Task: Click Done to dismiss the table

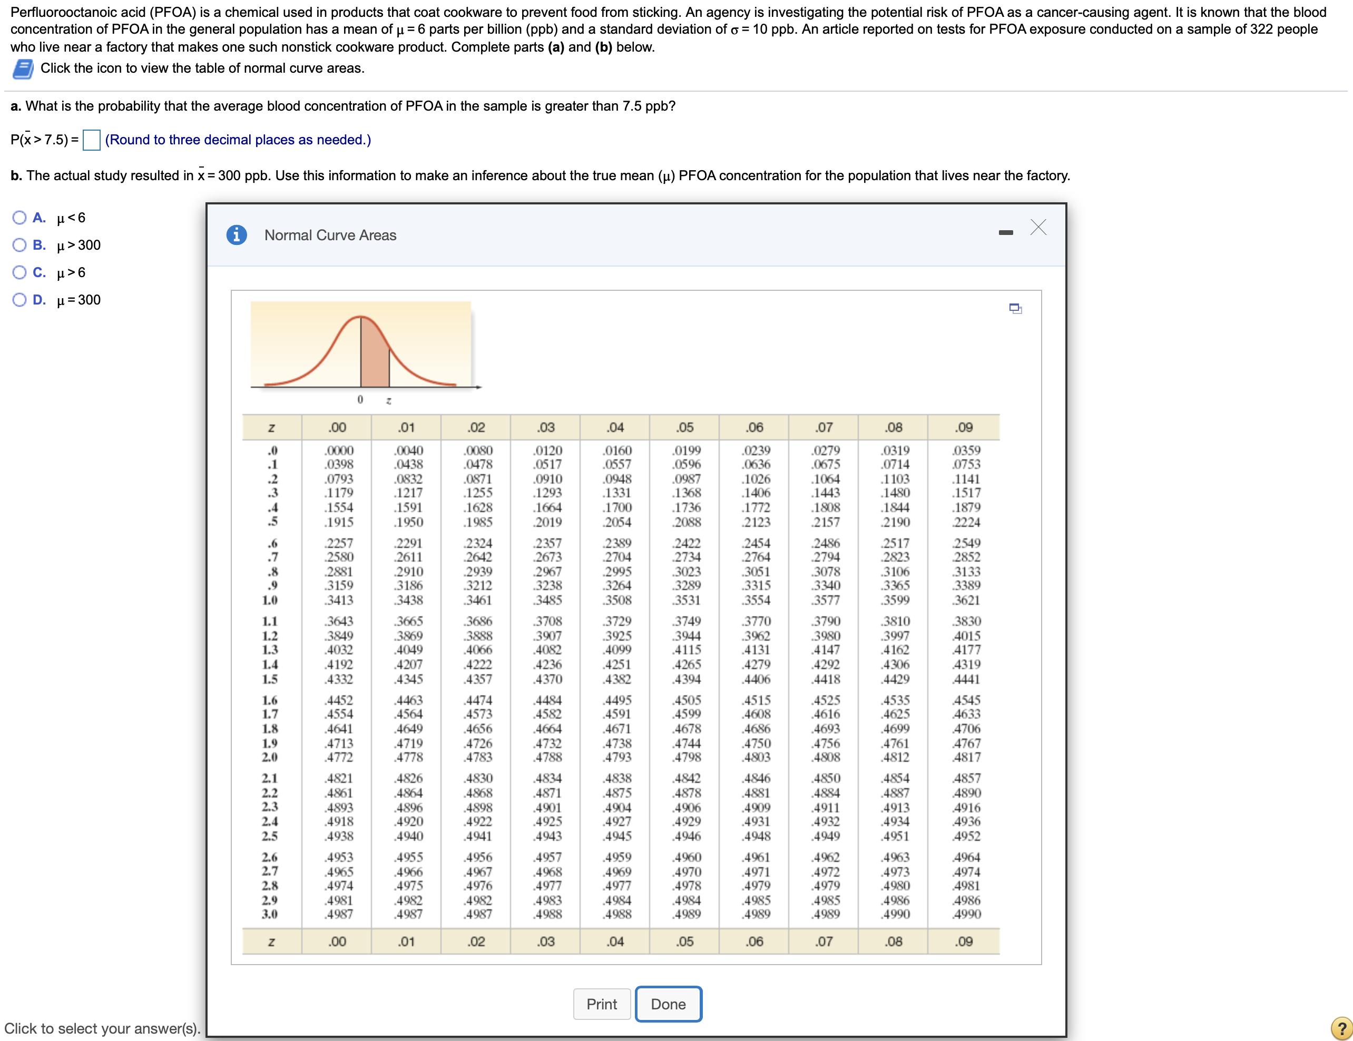Action: (668, 1003)
